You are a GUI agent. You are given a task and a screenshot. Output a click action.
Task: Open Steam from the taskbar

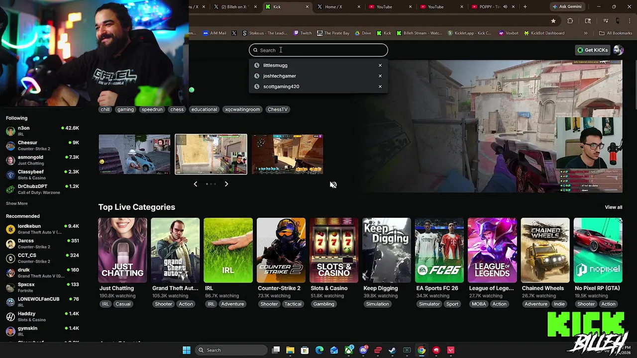click(x=392, y=350)
